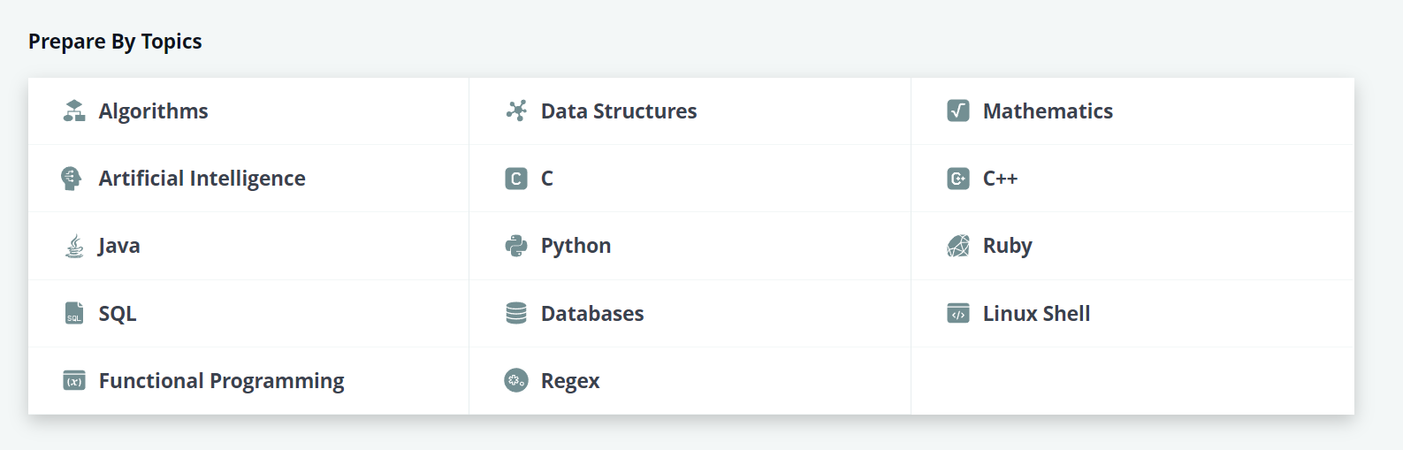
Task: Click the Algorithms hierarchy icon
Action: pyautogui.click(x=74, y=111)
